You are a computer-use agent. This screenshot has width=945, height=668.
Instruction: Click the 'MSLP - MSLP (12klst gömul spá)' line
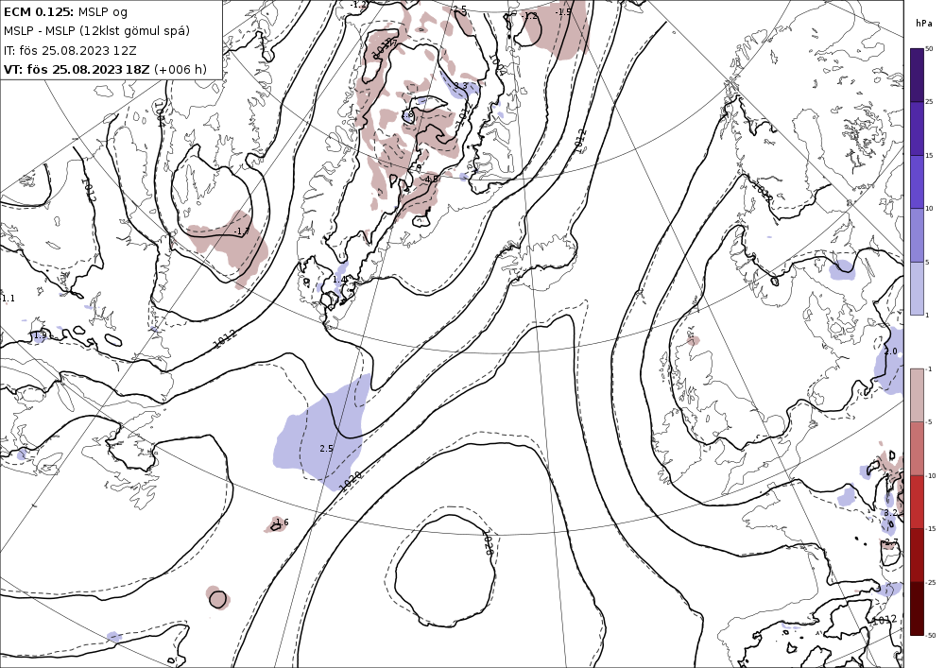(96, 31)
